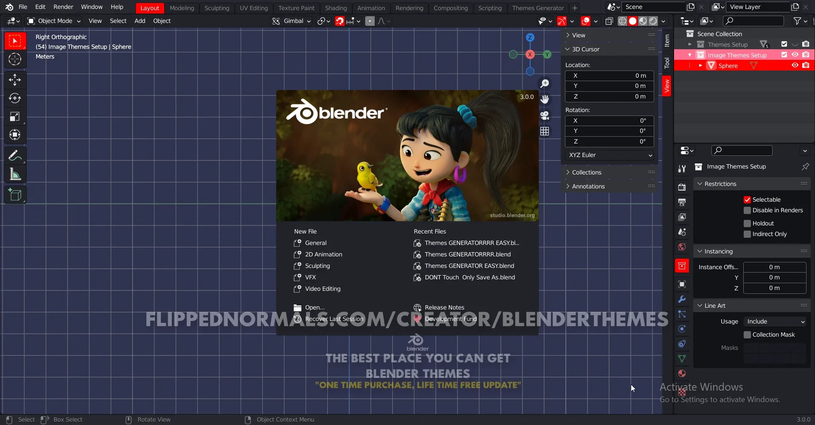Toggle proportional editing button
The width and height of the screenshot is (815, 425).
[x=370, y=21]
